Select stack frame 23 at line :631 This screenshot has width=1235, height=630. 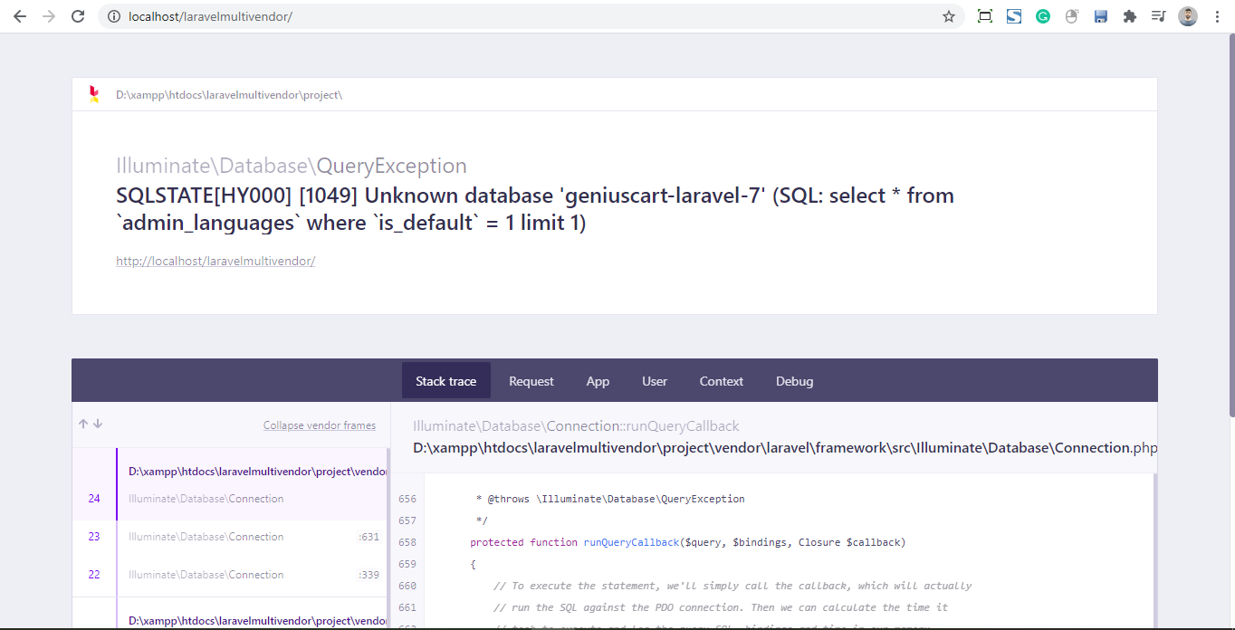(230, 537)
